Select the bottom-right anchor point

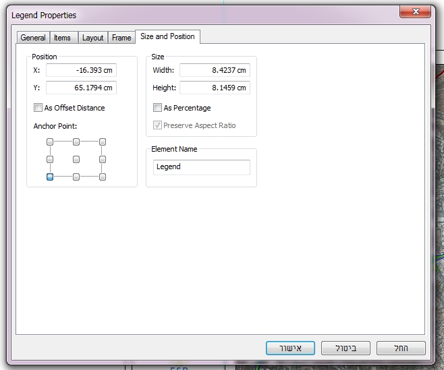pos(103,177)
